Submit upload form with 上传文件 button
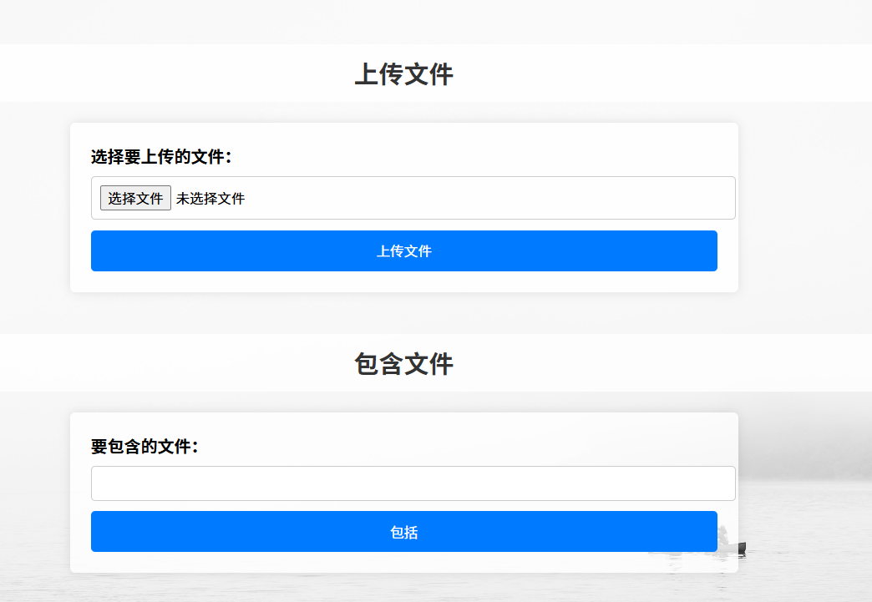872x602 pixels. click(403, 251)
